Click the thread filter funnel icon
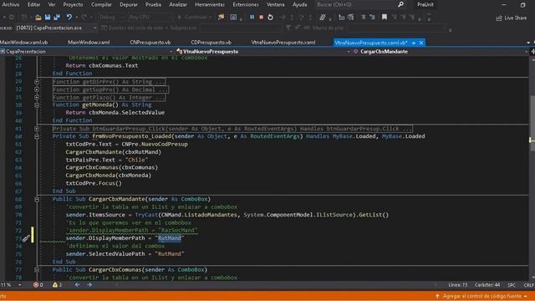 tap(288, 28)
